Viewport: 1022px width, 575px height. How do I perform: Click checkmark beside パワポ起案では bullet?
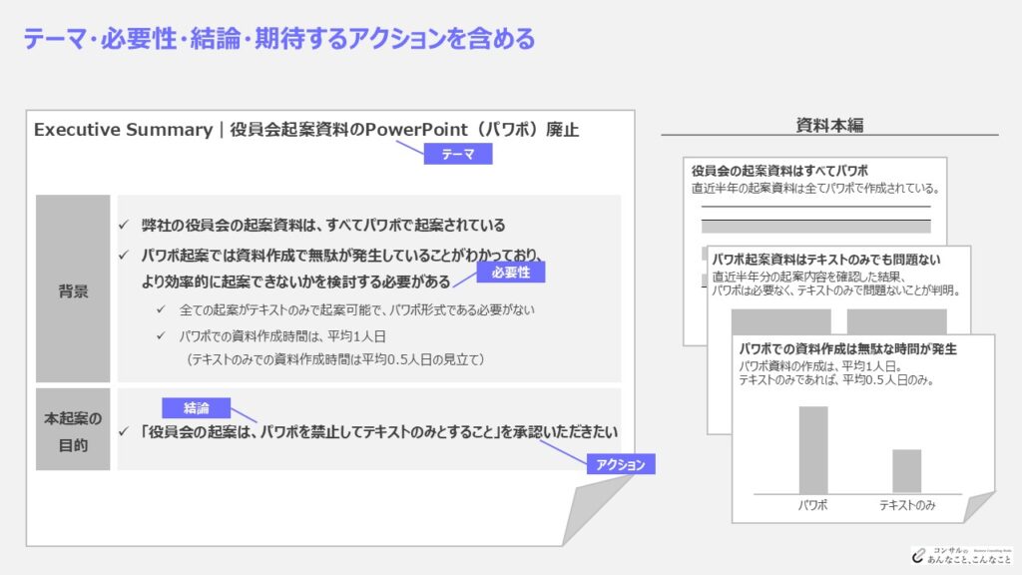124,255
